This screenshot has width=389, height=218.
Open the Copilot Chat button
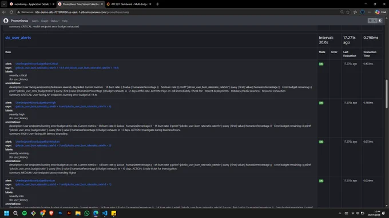pyautogui.click(x=380, y=12)
